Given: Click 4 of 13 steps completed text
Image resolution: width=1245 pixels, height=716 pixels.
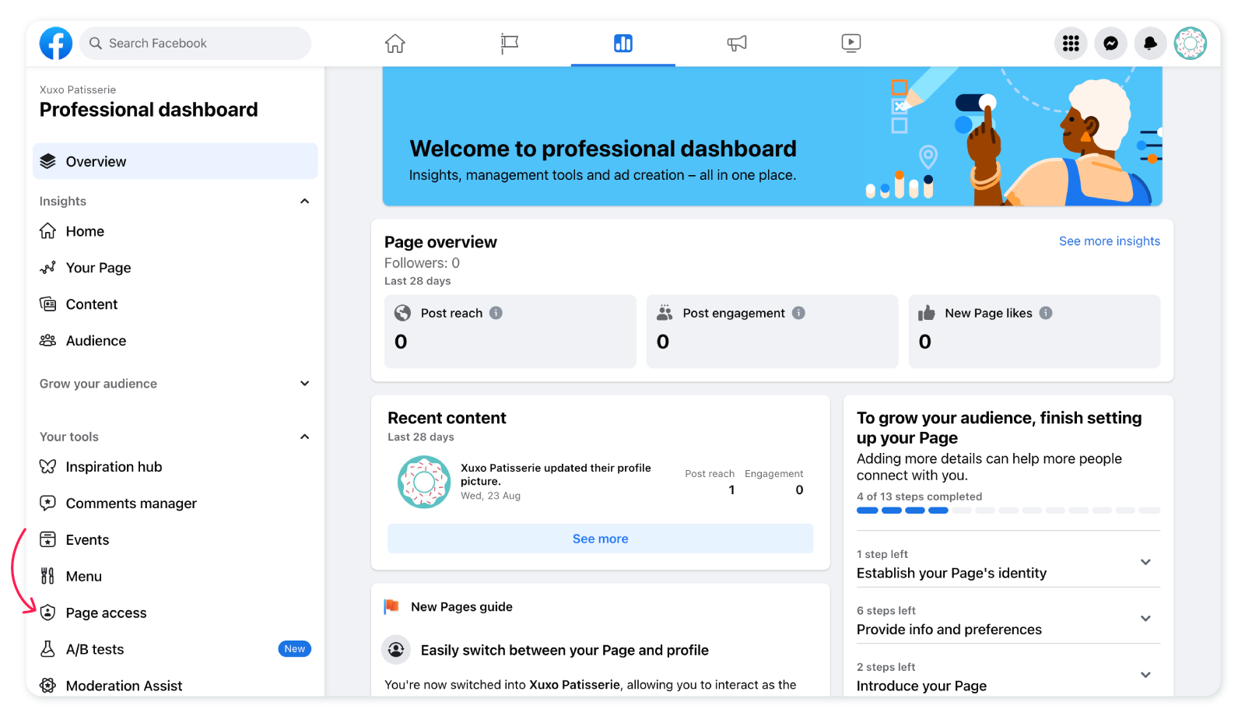Looking at the screenshot, I should 919,497.
